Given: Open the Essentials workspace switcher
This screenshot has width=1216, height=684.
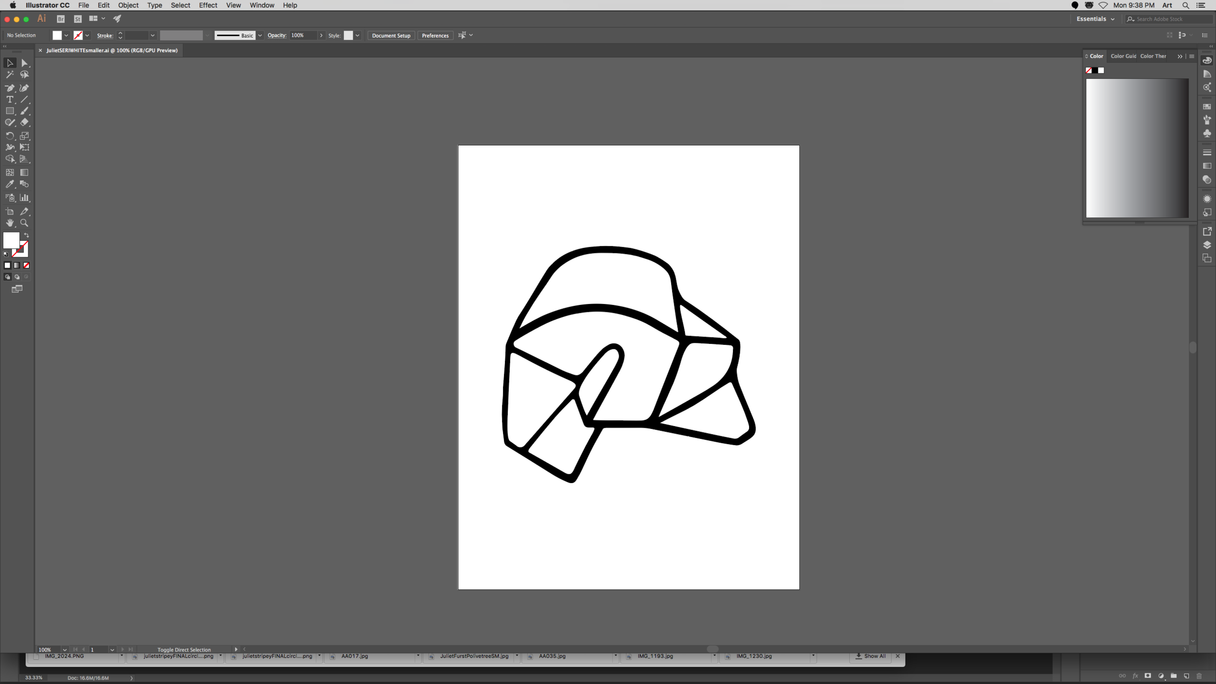Looking at the screenshot, I should pyautogui.click(x=1095, y=19).
